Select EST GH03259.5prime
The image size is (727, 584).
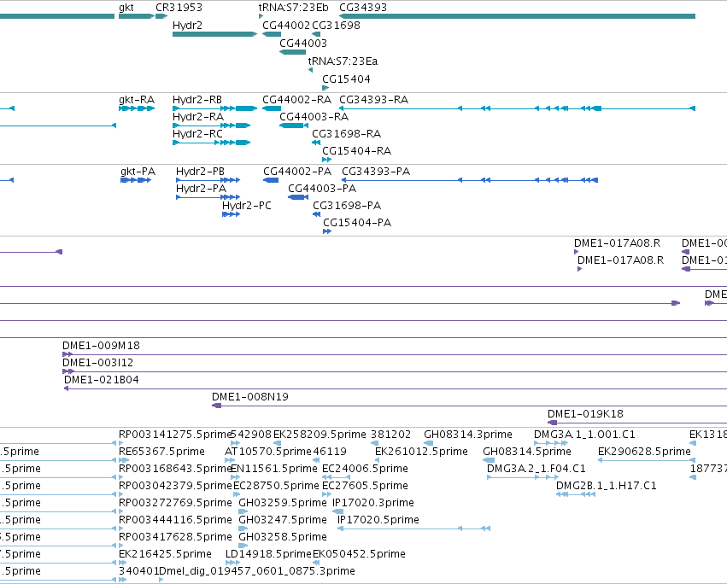click(x=283, y=504)
